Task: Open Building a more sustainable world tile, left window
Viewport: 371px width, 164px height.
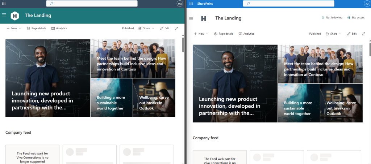Action: [112, 98]
